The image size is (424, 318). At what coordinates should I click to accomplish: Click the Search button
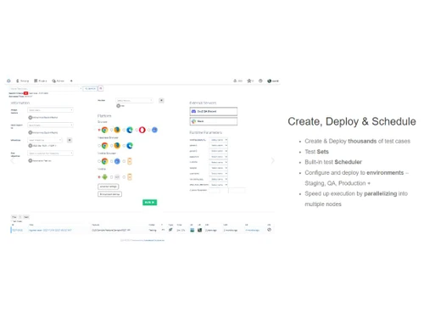click(90, 88)
